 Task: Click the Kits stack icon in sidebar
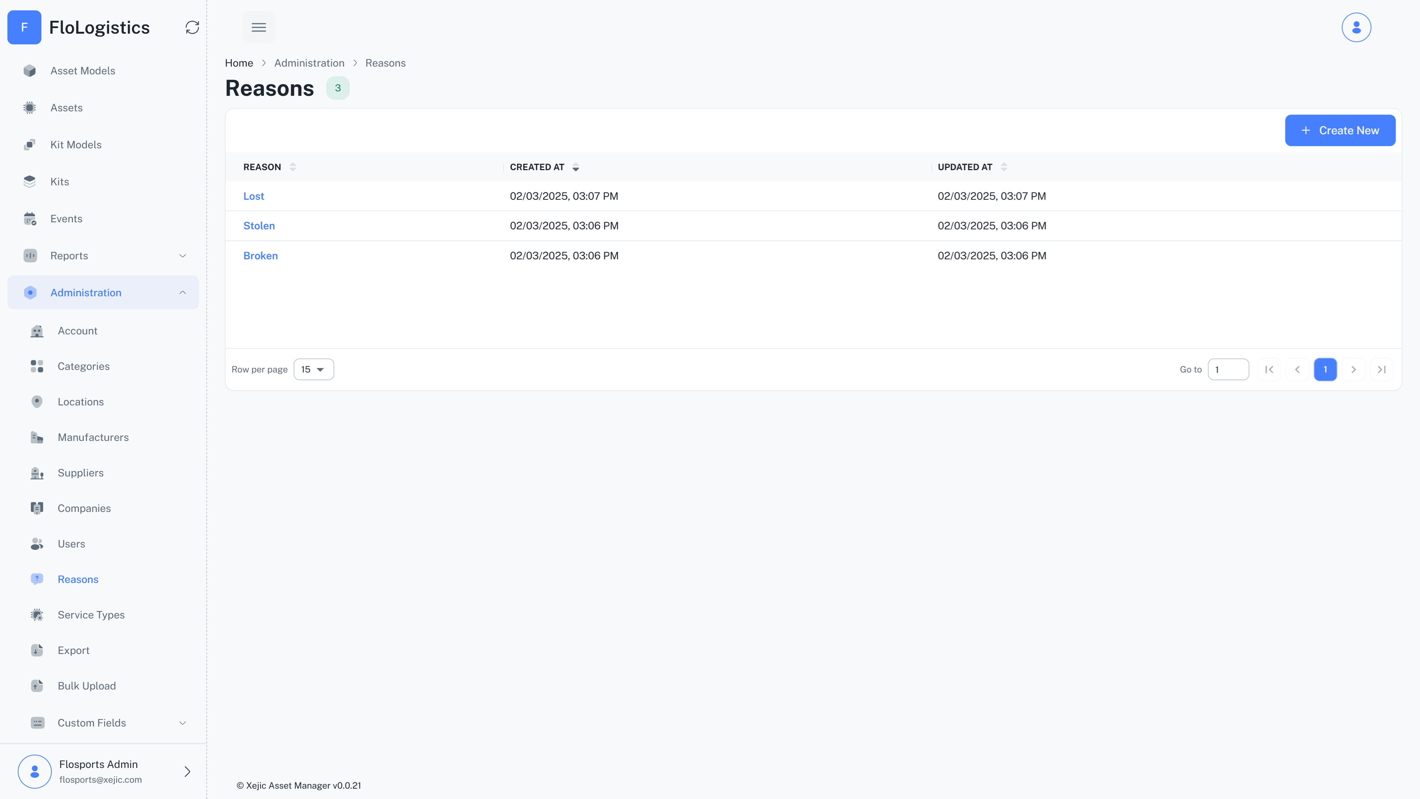pyautogui.click(x=30, y=181)
